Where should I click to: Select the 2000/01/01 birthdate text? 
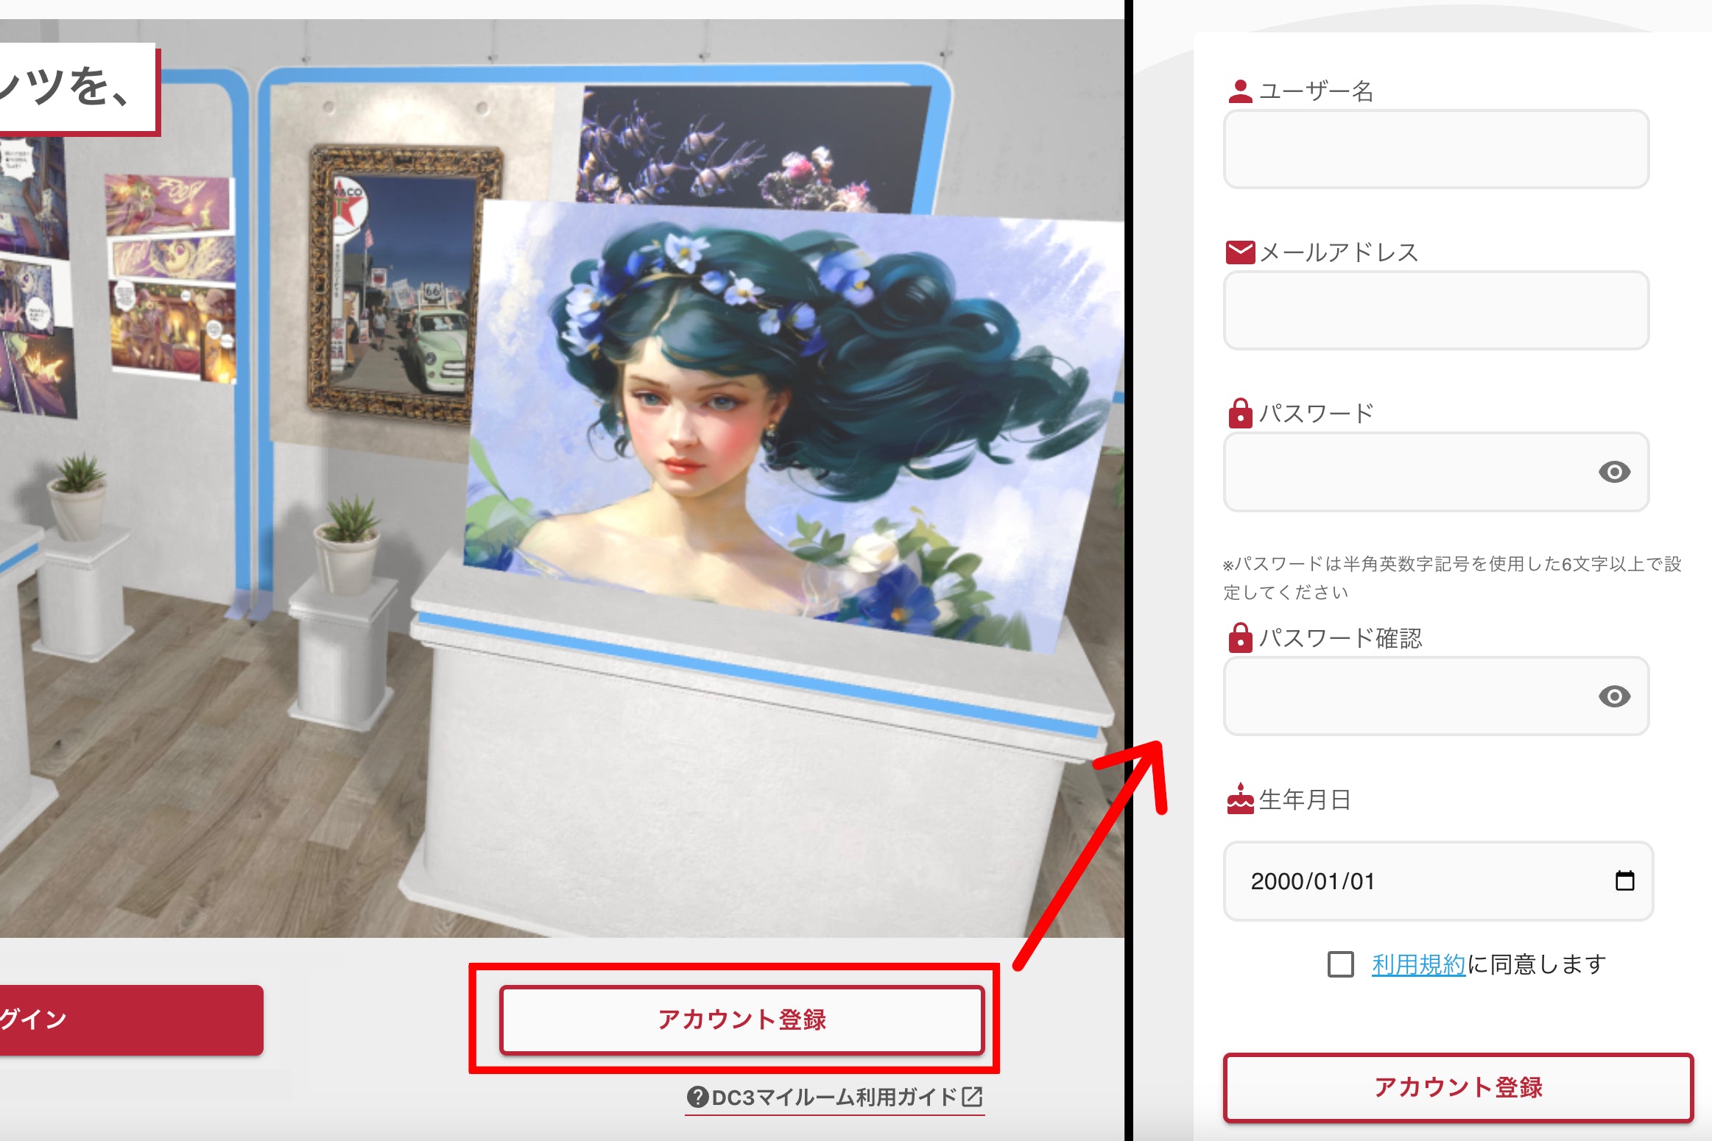coord(1312,881)
